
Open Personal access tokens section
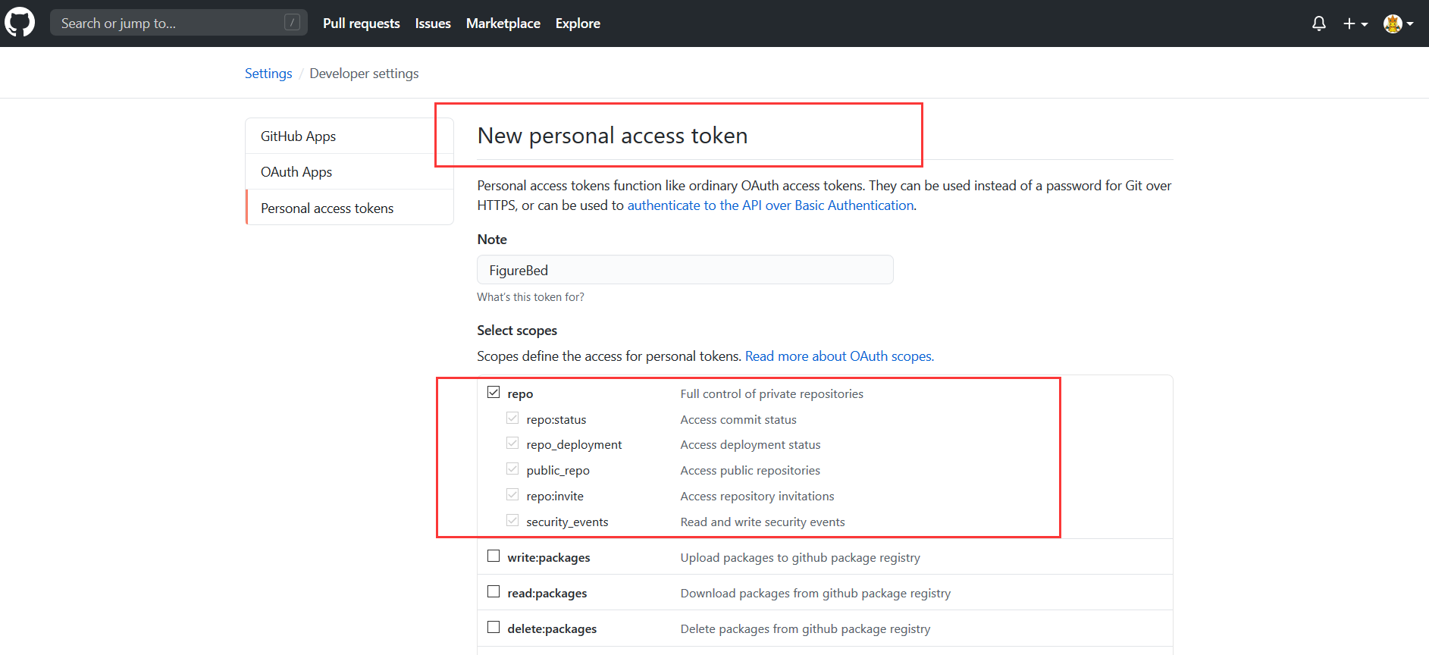coord(327,208)
